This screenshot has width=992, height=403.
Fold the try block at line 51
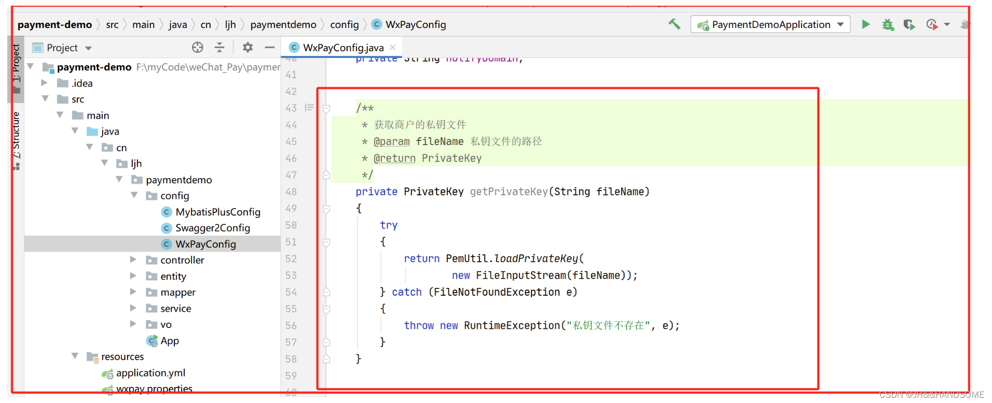tap(326, 242)
